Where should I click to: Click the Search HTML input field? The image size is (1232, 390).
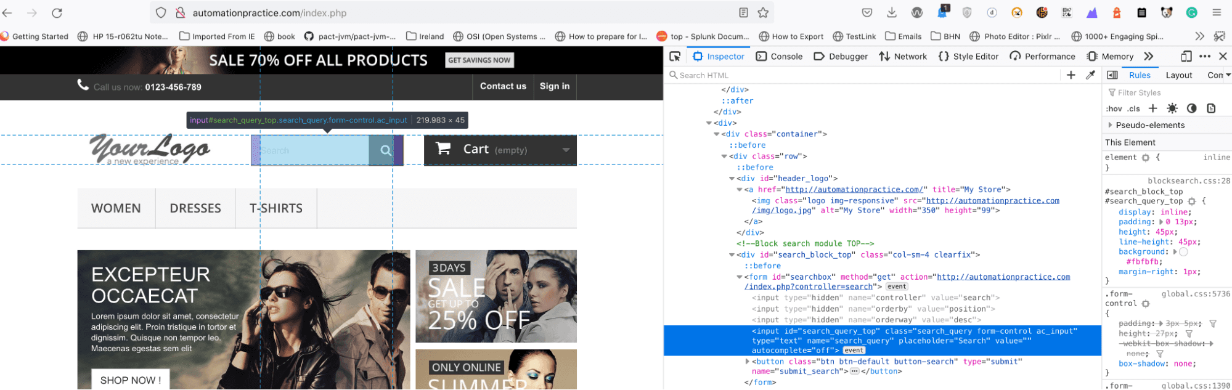[863, 75]
